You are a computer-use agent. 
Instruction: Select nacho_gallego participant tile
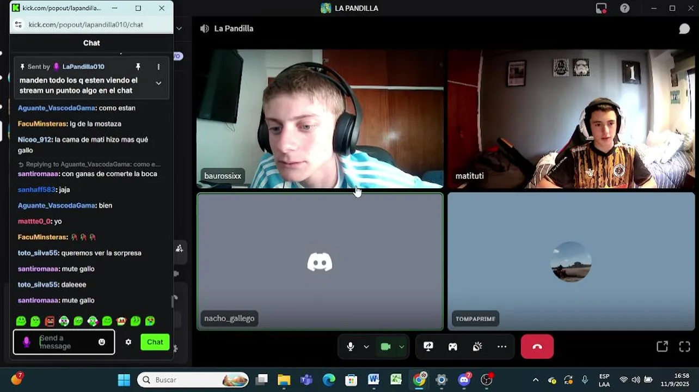click(320, 261)
